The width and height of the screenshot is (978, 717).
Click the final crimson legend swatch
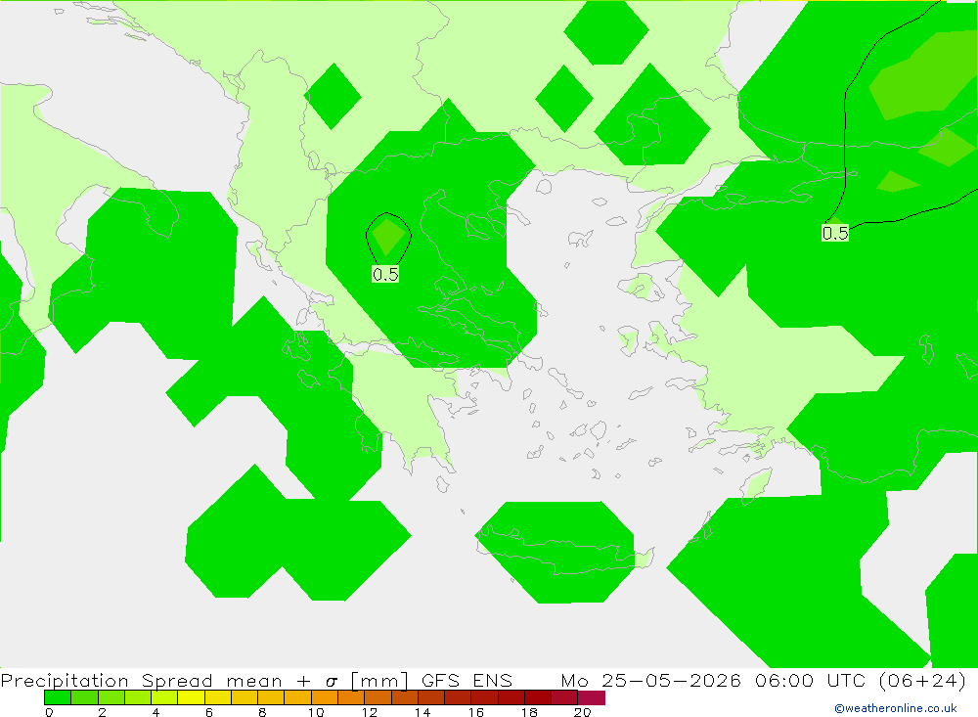point(592,697)
